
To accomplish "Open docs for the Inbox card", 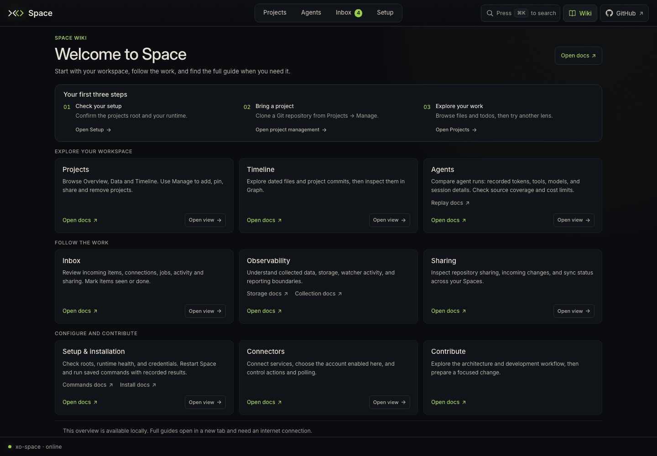I will point(80,311).
